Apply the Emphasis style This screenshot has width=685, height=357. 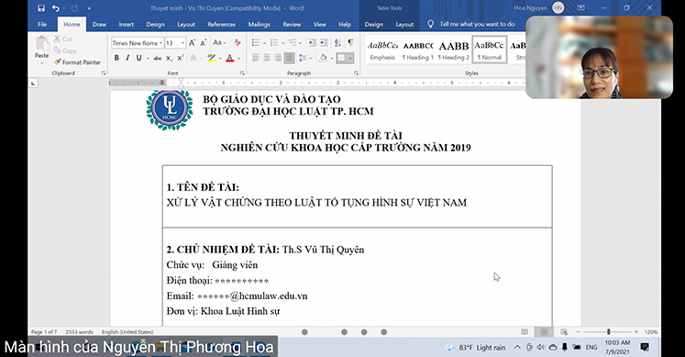click(x=382, y=50)
